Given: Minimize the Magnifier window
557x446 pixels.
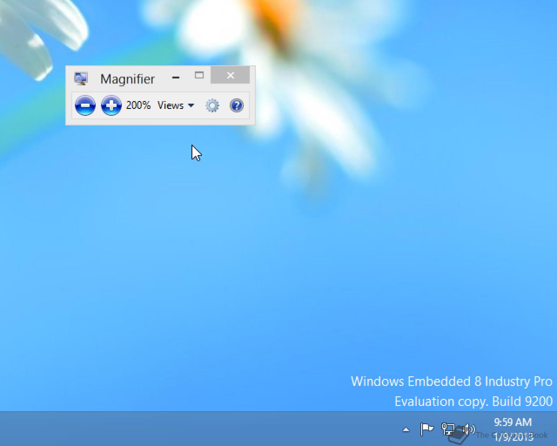Looking at the screenshot, I should (176, 78).
